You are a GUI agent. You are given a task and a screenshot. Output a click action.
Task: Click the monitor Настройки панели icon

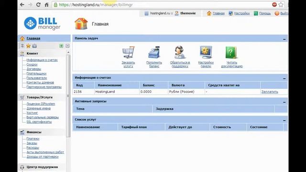click(x=206, y=52)
